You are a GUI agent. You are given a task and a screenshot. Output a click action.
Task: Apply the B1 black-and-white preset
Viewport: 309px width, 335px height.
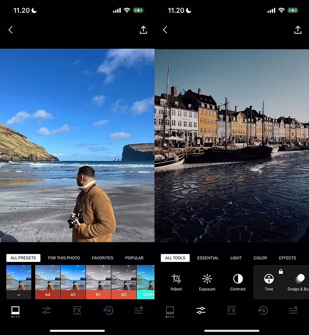point(98,282)
